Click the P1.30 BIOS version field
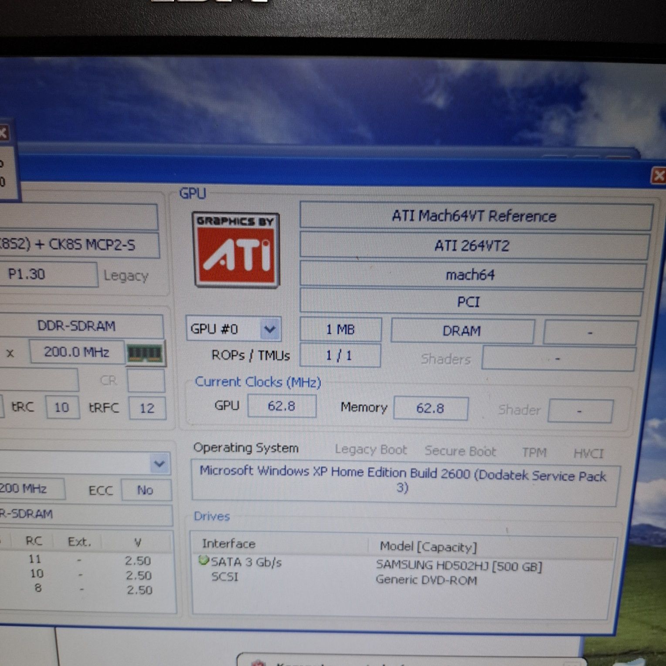The height and width of the screenshot is (666, 666). pyautogui.click(x=48, y=274)
